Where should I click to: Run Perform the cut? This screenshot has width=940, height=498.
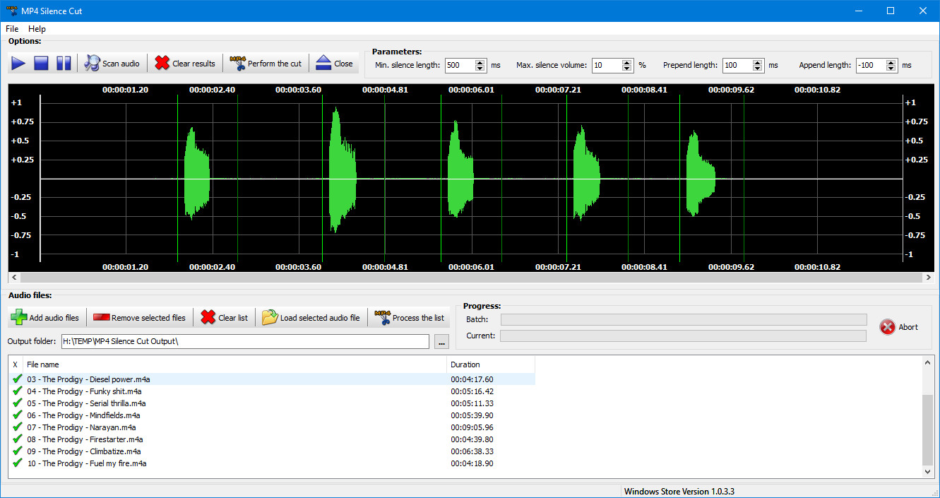[266, 64]
